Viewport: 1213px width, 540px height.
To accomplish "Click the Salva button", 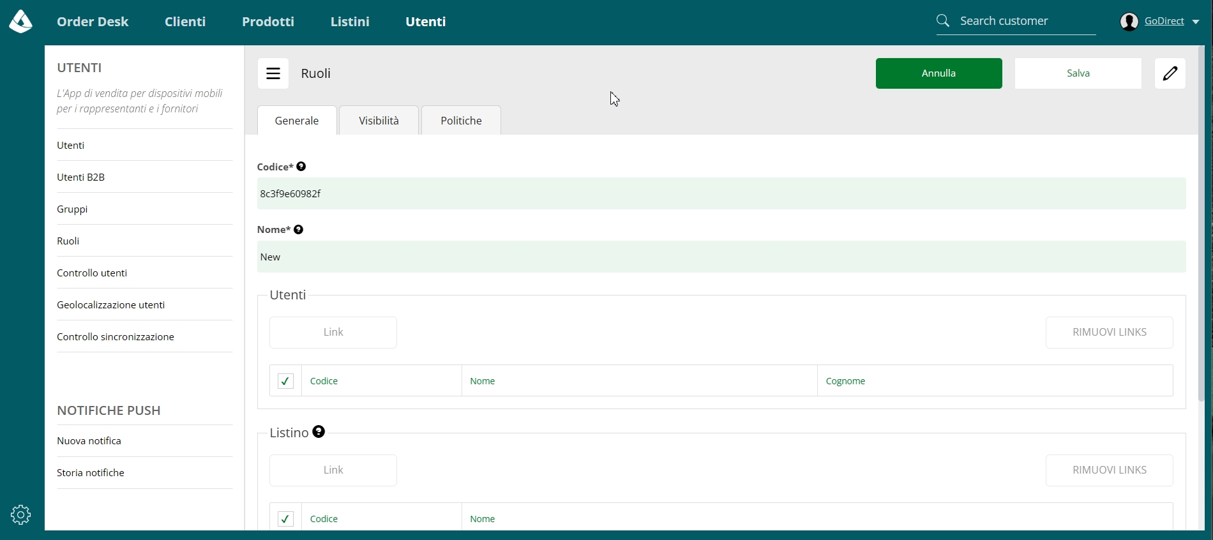I will [x=1078, y=73].
